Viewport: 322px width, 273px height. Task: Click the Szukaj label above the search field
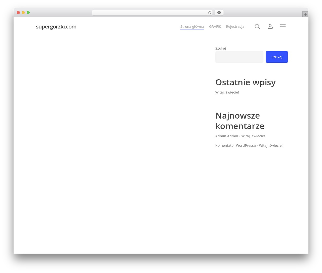pyautogui.click(x=221, y=48)
